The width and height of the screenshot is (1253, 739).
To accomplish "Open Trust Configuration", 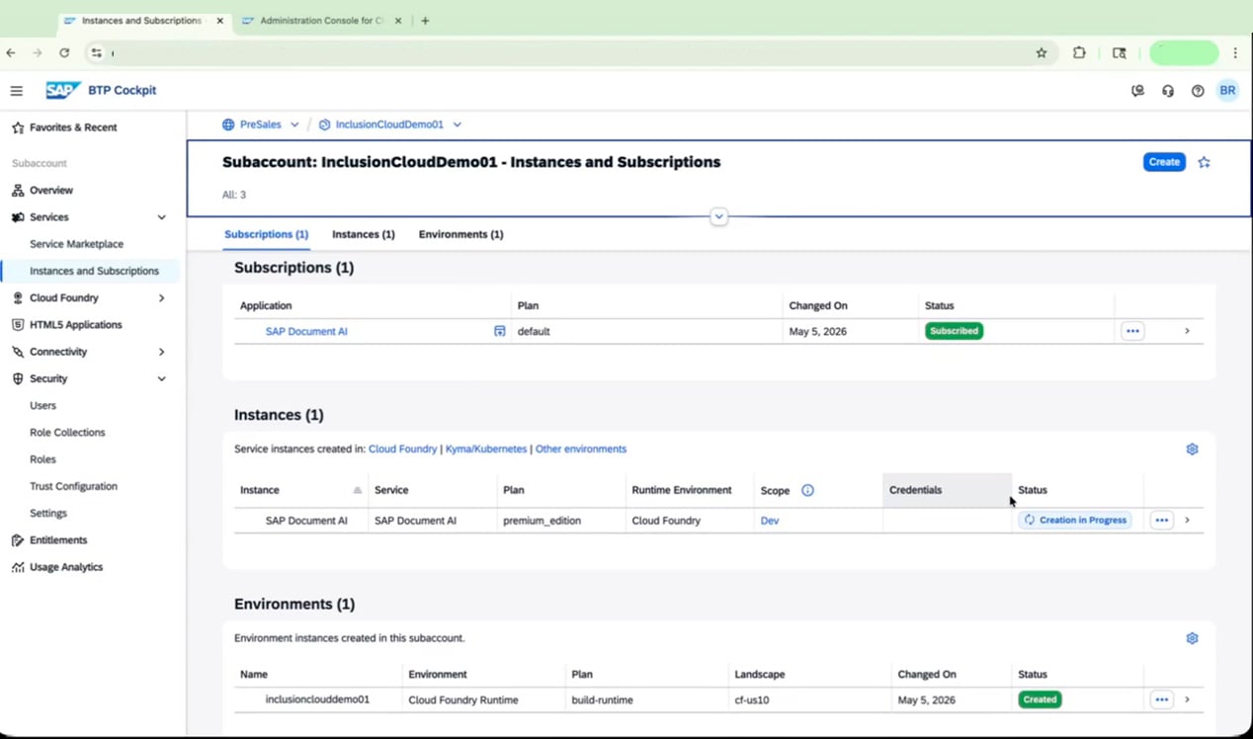I will tap(73, 487).
